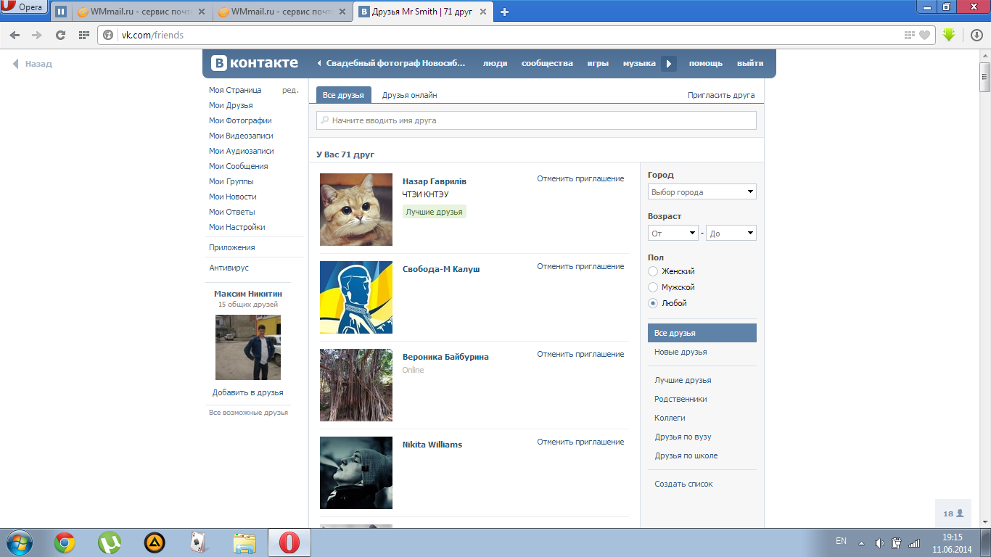Screen dimensions: 991x557
Task: Show hidden tray icons
Action: point(861,542)
